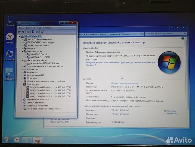Open the Справка menu
Screen dimensions: 195x147
(47, 28)
